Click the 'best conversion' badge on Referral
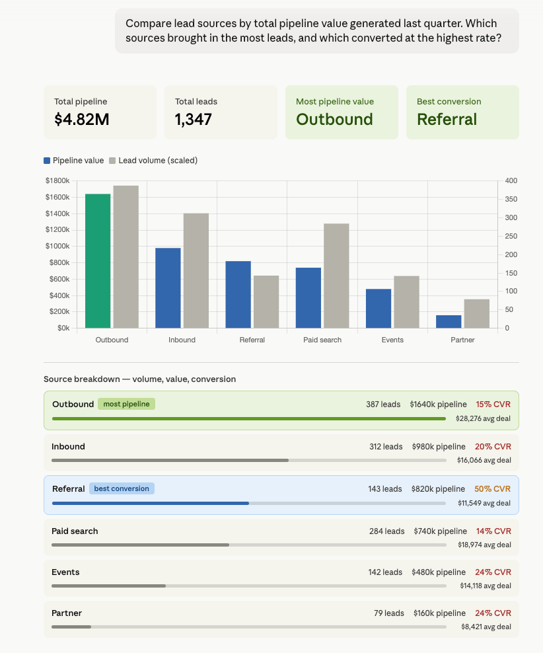Viewport: 543px width, 653px height. [122, 488]
